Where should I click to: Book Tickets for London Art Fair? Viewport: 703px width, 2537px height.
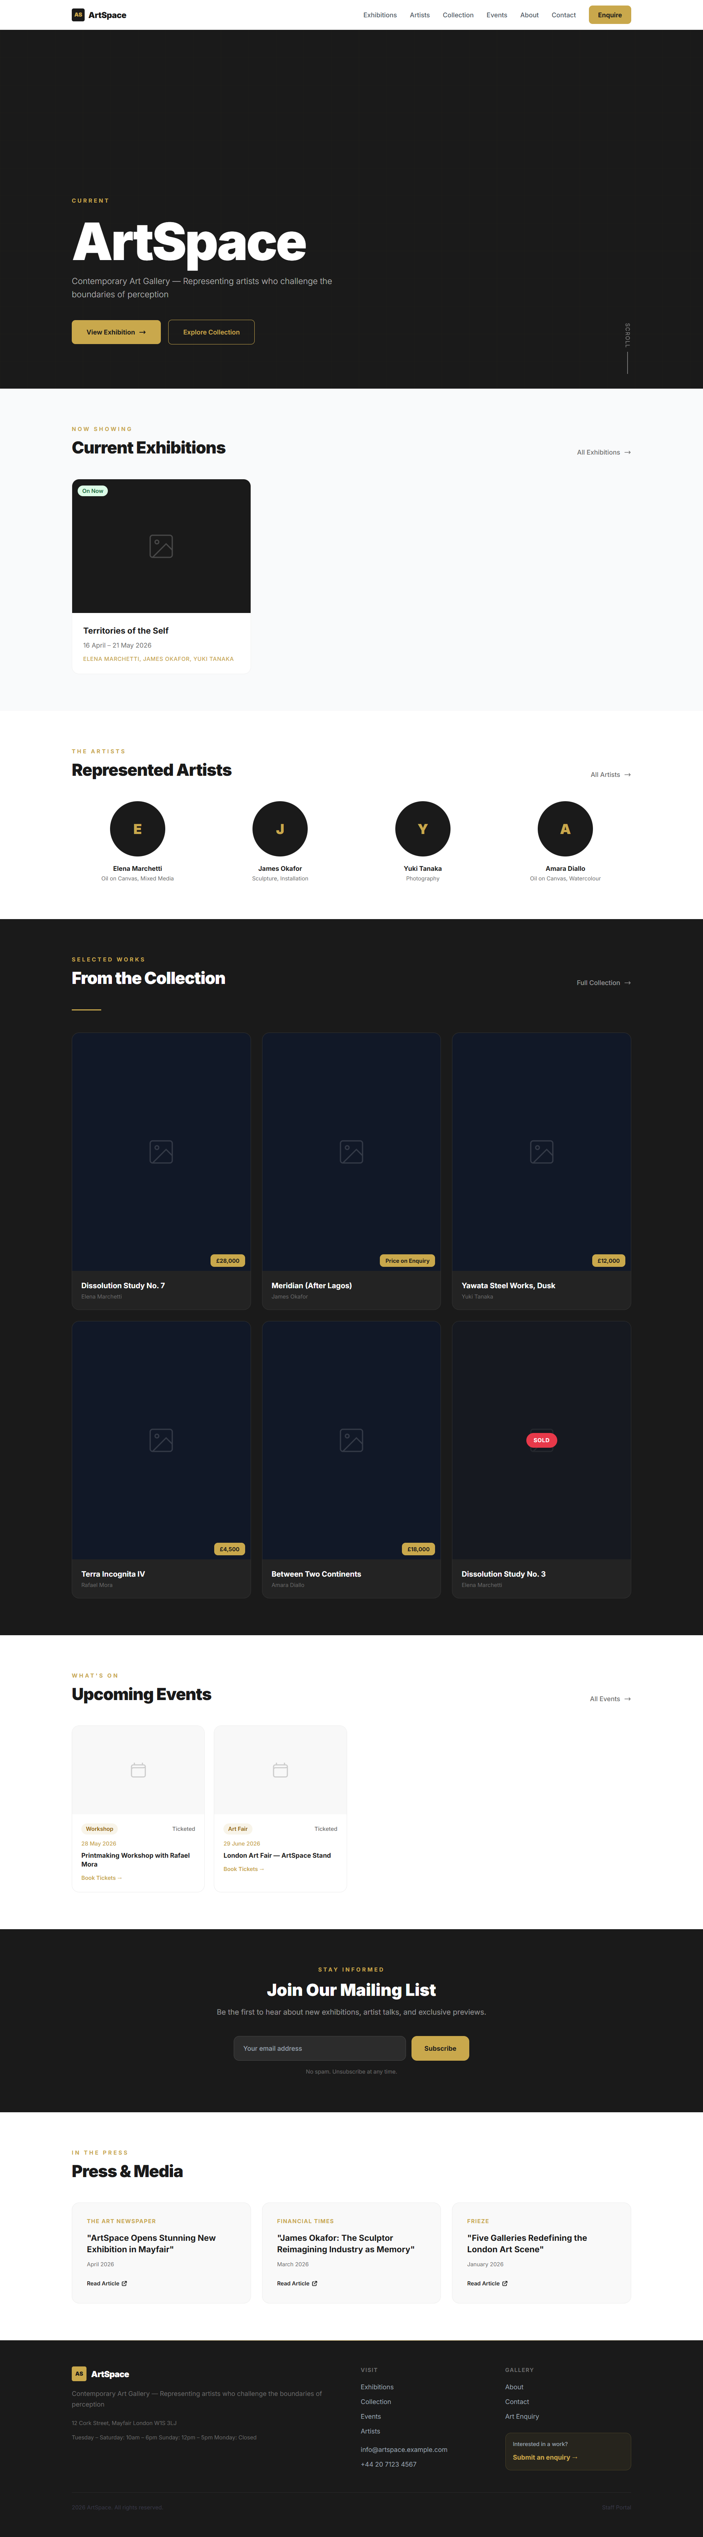point(243,1869)
